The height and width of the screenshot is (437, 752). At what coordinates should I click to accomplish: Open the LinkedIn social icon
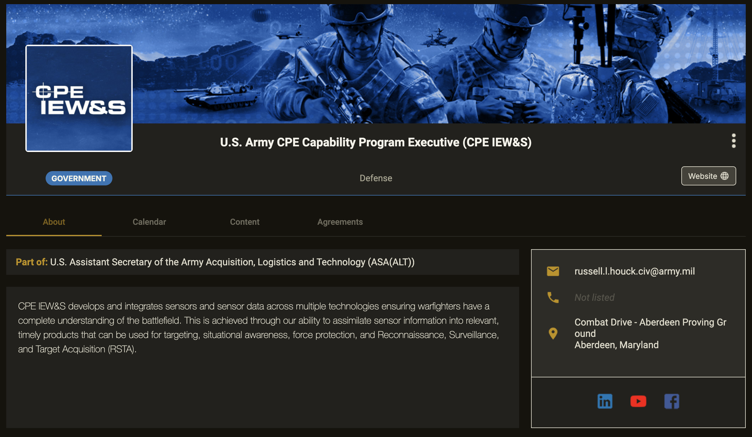coord(605,401)
